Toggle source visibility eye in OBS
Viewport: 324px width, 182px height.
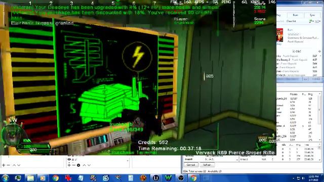(x=69, y=159)
